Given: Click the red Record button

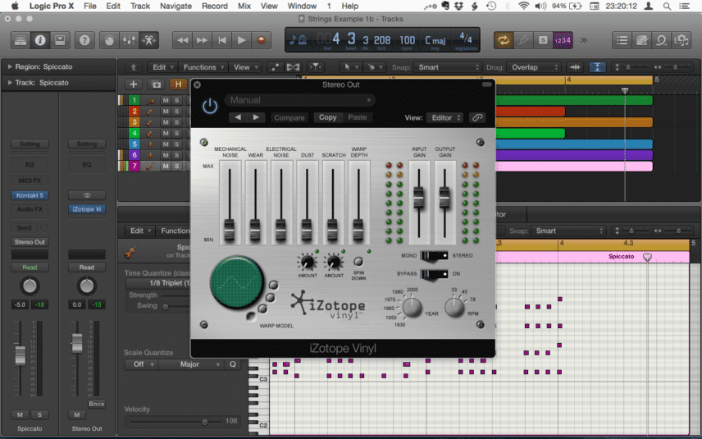Looking at the screenshot, I should (261, 40).
